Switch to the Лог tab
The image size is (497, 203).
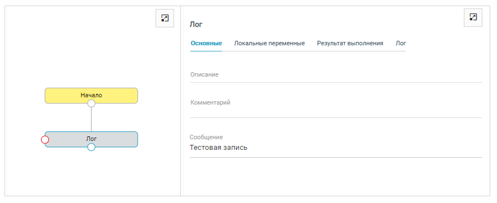point(400,43)
